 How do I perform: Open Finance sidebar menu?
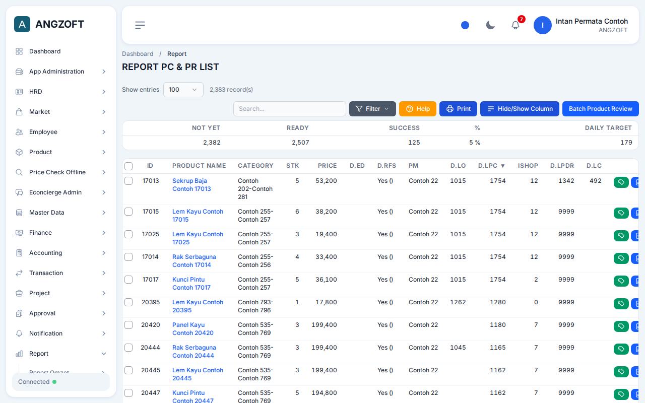pos(61,233)
